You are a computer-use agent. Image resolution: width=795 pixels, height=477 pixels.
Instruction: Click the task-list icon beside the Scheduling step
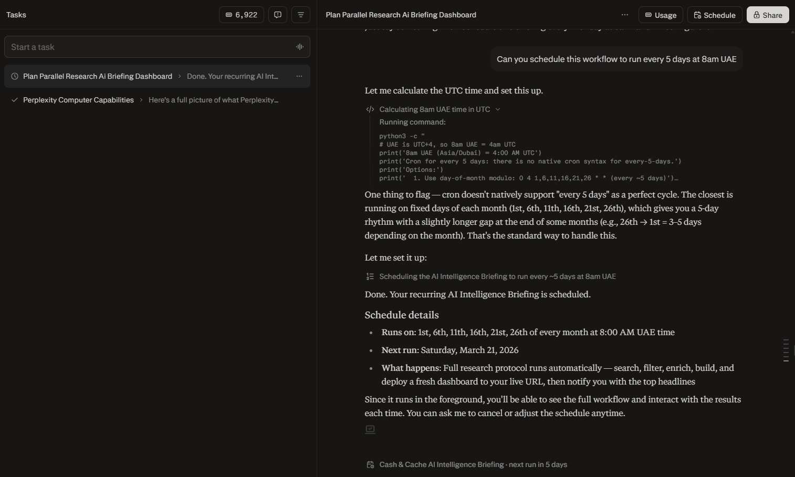click(x=370, y=276)
